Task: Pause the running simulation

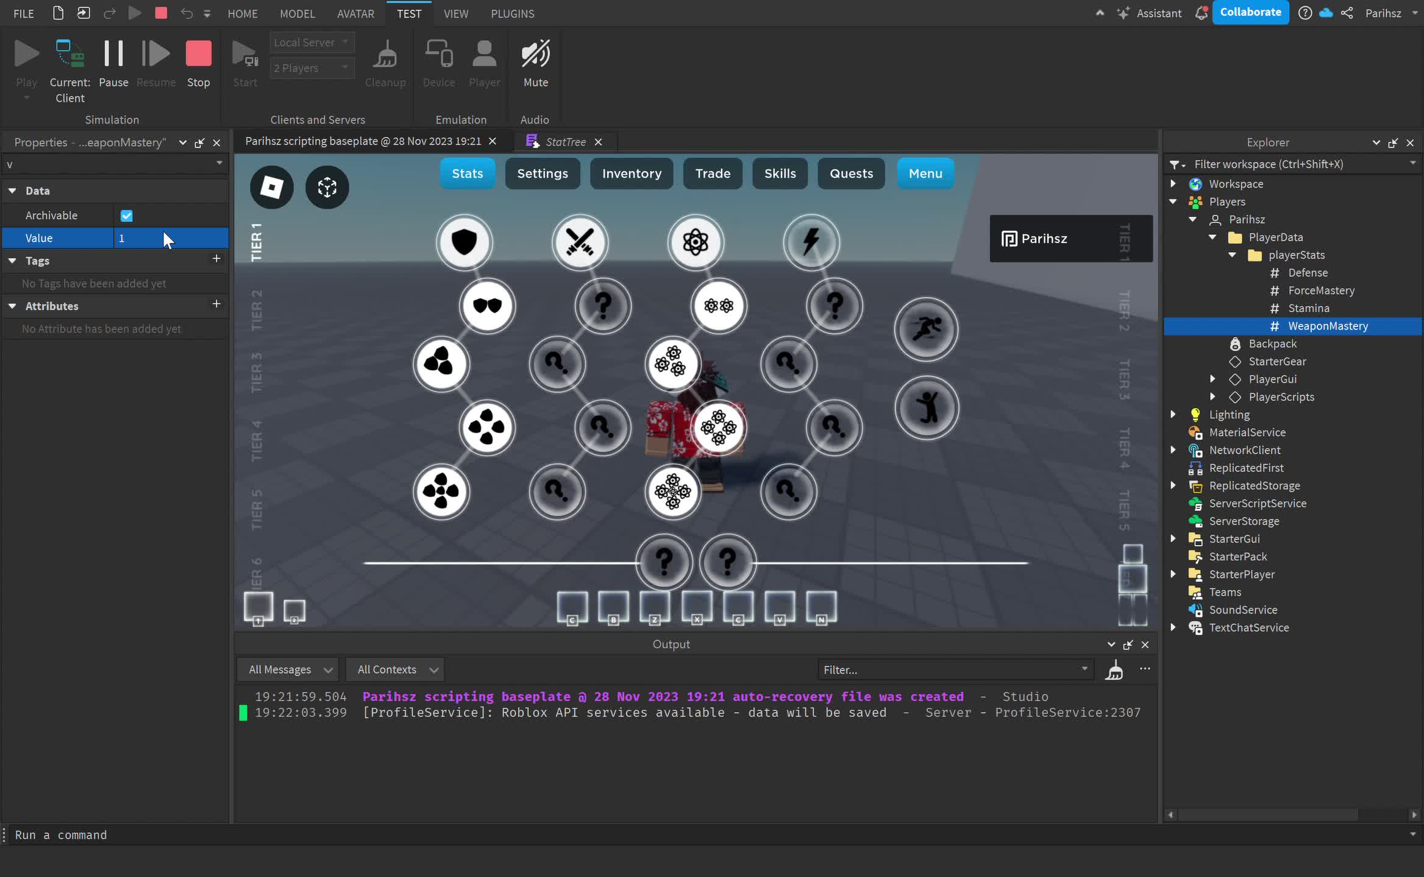Action: (113, 54)
